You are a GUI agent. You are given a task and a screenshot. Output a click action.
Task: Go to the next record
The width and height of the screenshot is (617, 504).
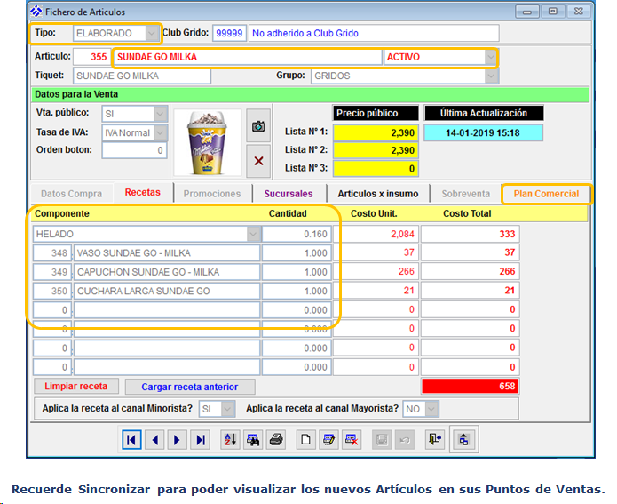coord(177,440)
